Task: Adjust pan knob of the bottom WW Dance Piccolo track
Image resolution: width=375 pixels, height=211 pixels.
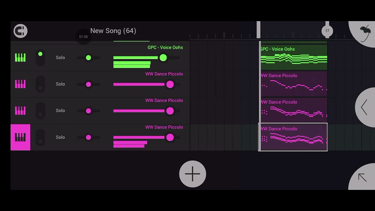Action: pyautogui.click(x=88, y=137)
